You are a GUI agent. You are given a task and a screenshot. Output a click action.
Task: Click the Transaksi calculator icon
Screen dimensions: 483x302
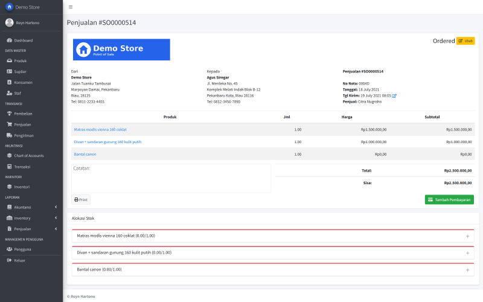(9, 167)
